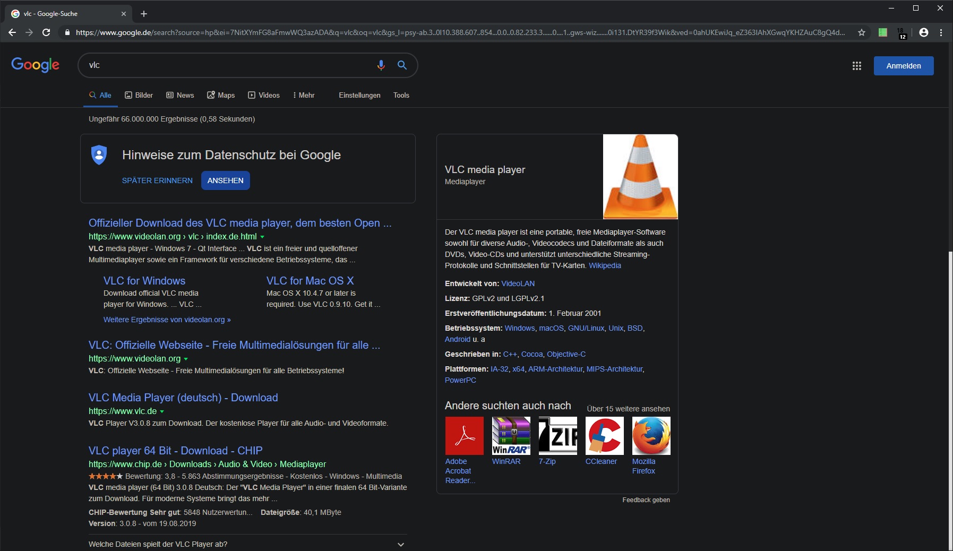Submit search with the magnifier icon

(402, 65)
